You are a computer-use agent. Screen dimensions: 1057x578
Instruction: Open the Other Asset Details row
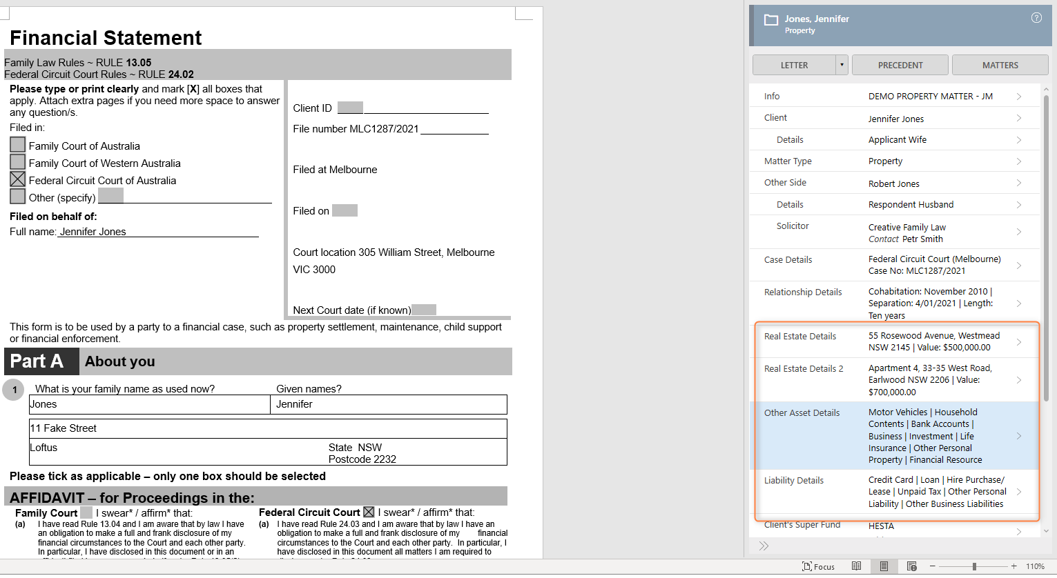895,436
